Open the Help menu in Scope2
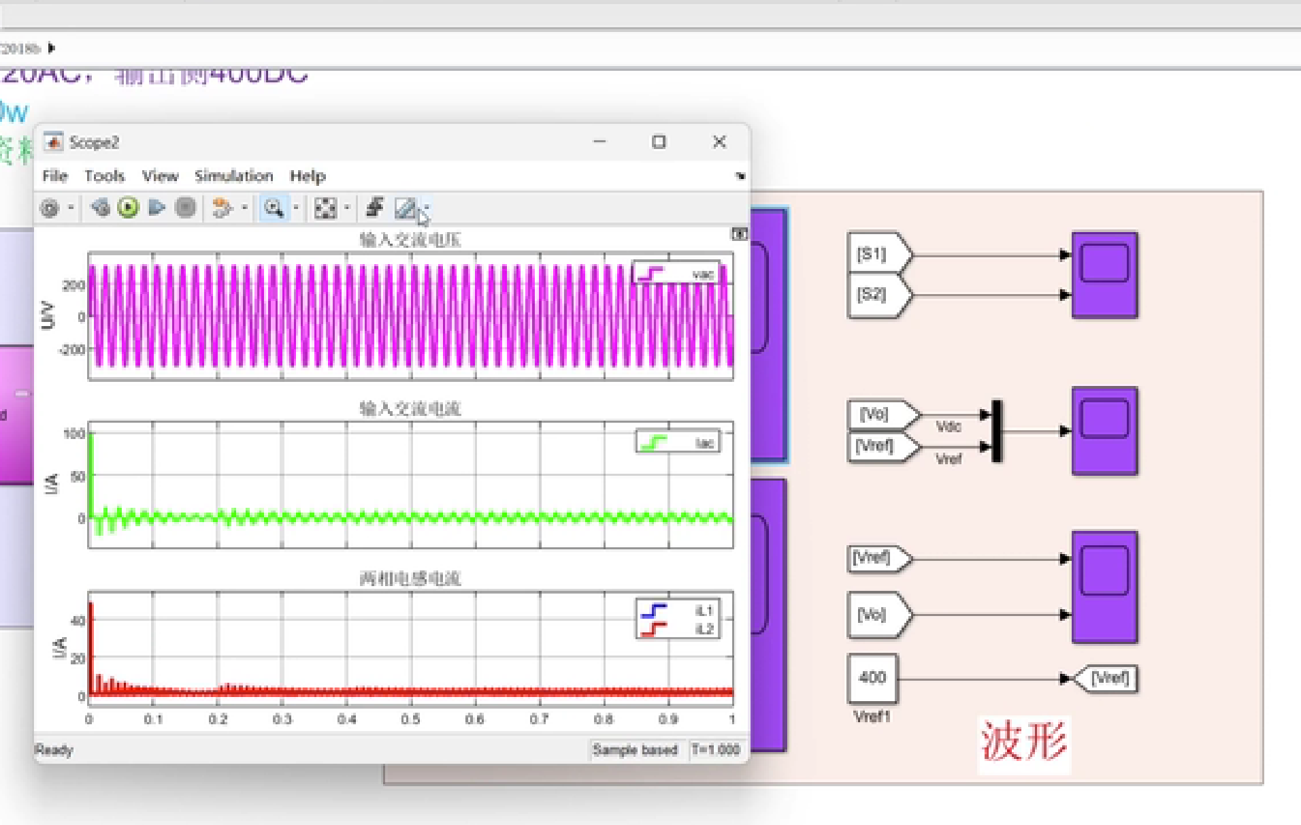Image resolution: width=1301 pixels, height=825 pixels. tap(308, 176)
